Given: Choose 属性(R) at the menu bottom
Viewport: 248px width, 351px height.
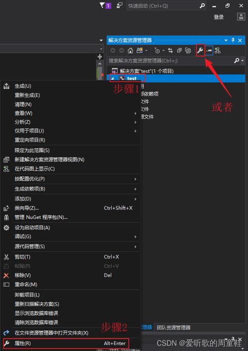Looking at the screenshot, I should pos(70,344).
